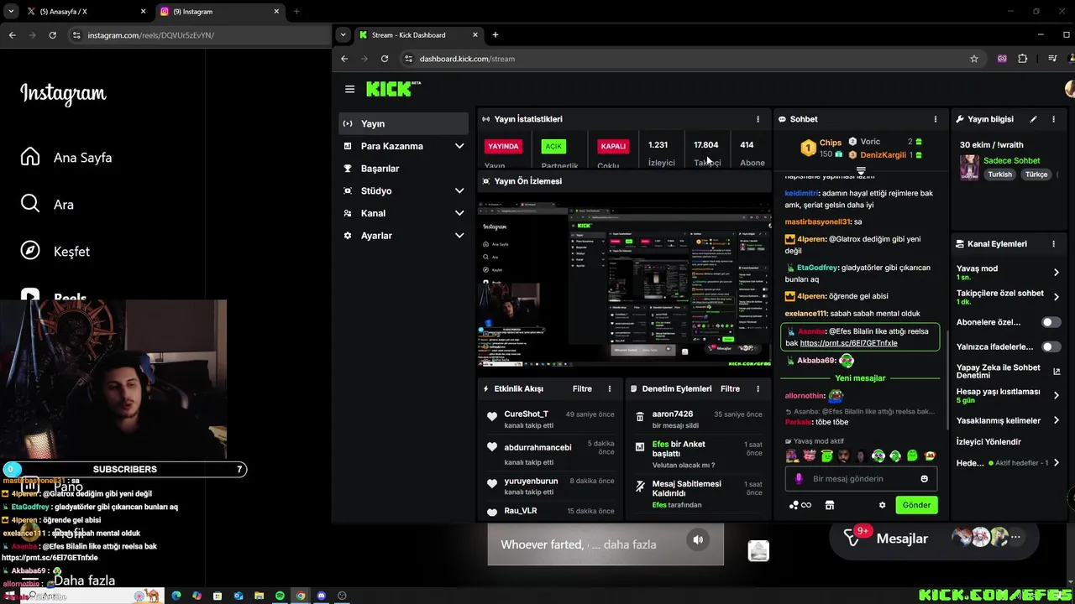This screenshot has height=604, width=1075.
Task: Bookmark the Kick dashboard page
Action: point(974,59)
